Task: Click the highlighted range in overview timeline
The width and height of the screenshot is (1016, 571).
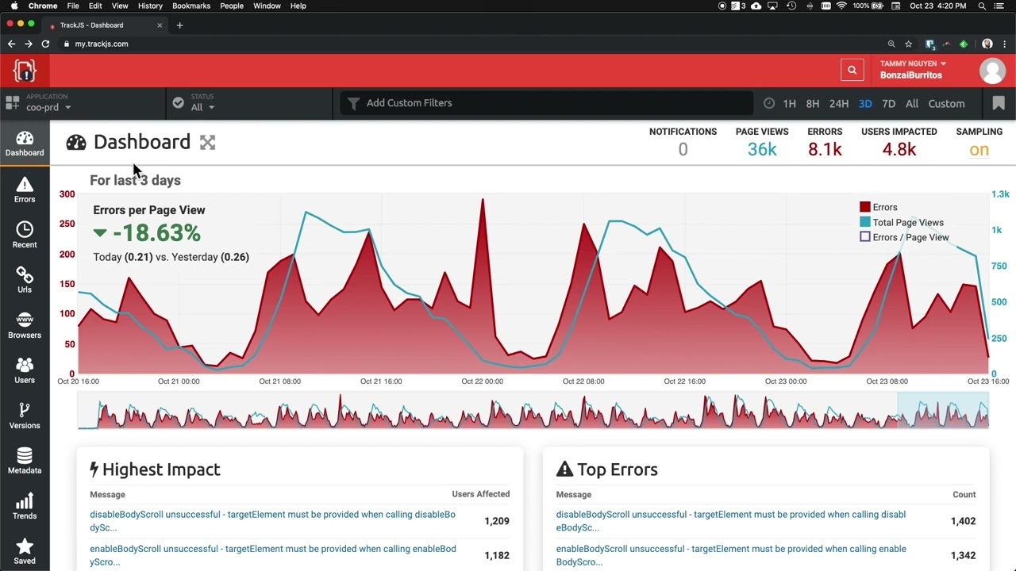Action: (943, 411)
